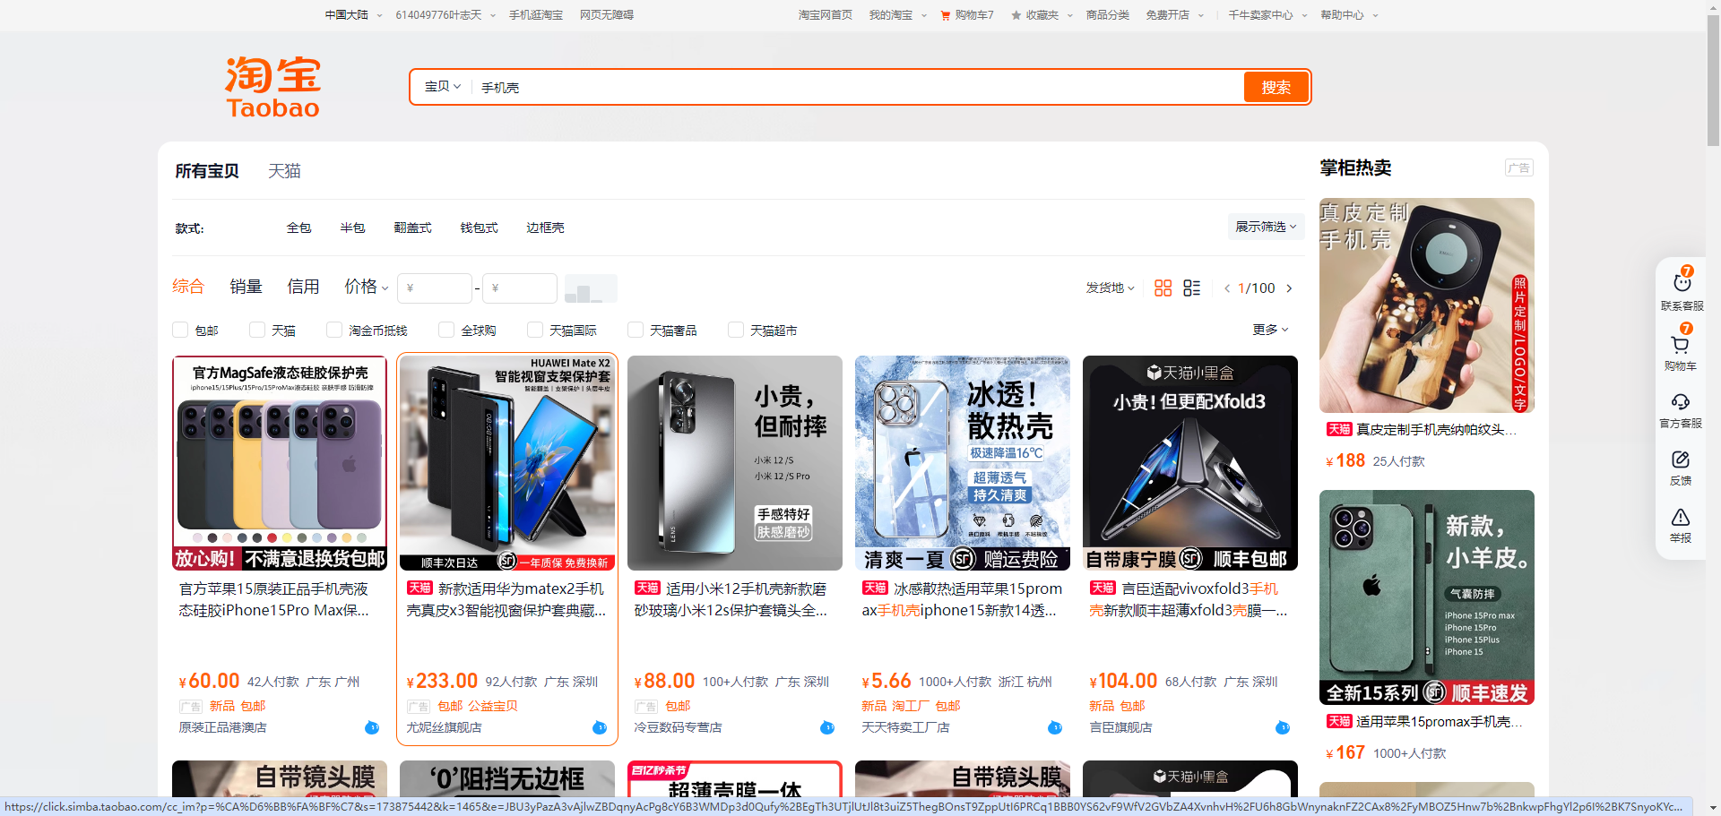Expand 更多 filter options

pyautogui.click(x=1270, y=330)
